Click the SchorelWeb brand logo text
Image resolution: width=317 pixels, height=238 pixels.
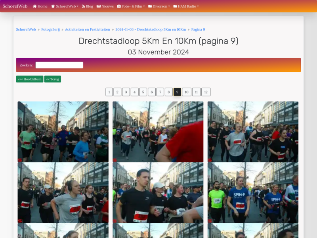[x=15, y=6]
